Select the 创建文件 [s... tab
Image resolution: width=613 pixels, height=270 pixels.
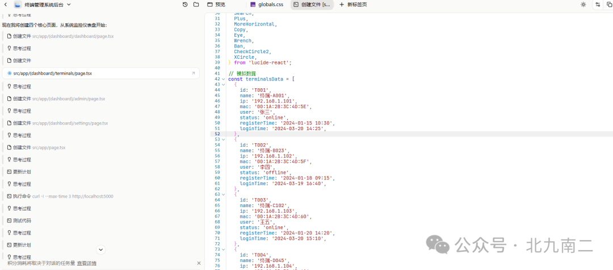(x=312, y=5)
